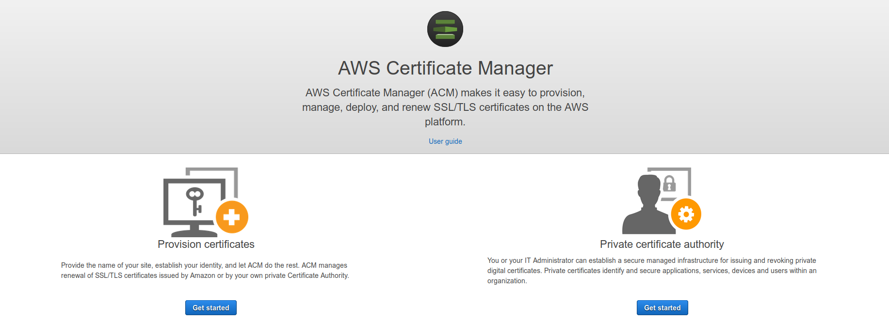
Task: Click the Provision certificates monitor key icon
Action: coord(206,202)
